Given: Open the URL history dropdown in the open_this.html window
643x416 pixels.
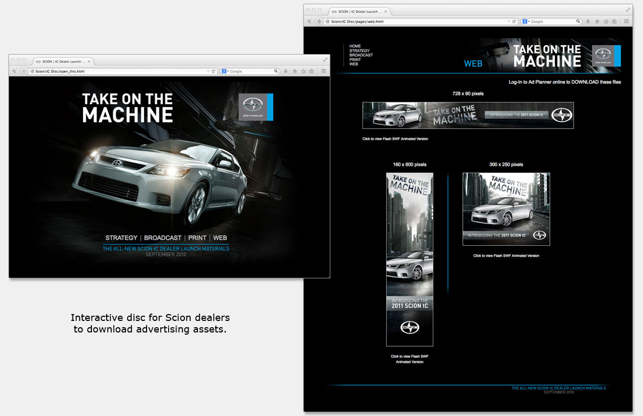Looking at the screenshot, I should point(208,71).
